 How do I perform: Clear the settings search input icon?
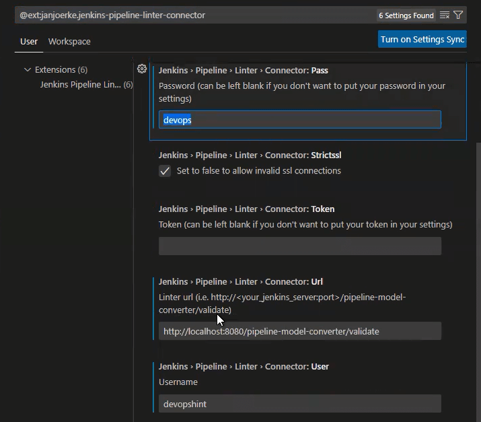[x=445, y=15]
